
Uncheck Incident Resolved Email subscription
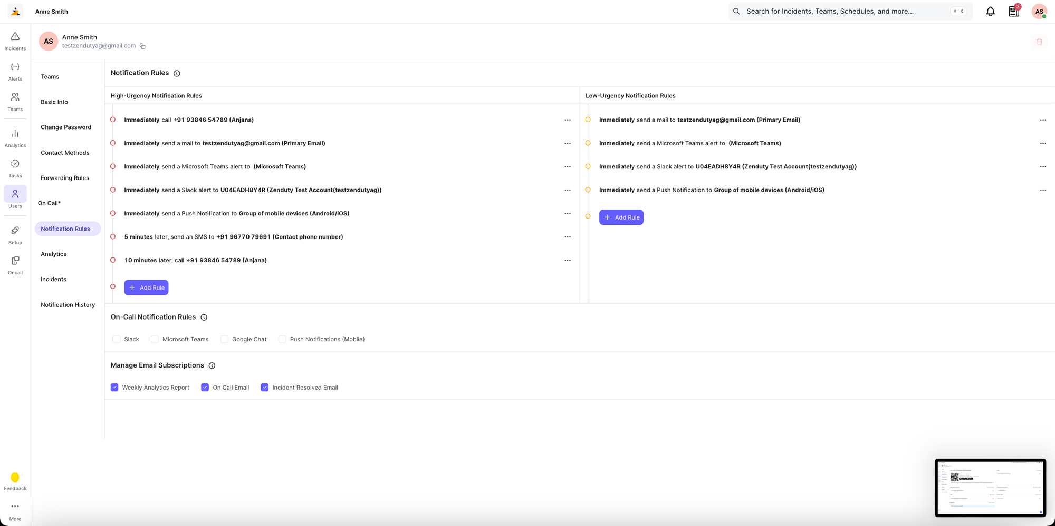point(265,388)
